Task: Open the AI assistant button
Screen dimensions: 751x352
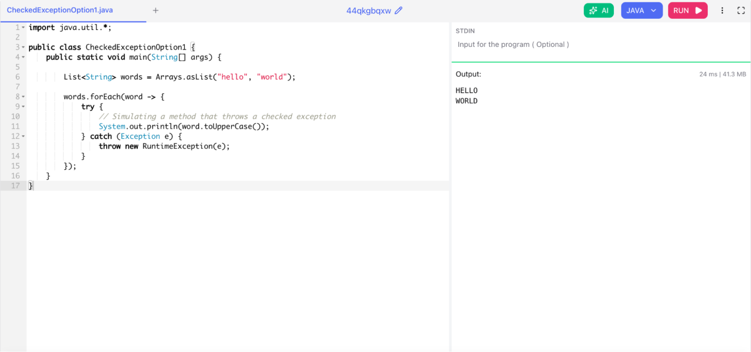Action: [x=598, y=10]
